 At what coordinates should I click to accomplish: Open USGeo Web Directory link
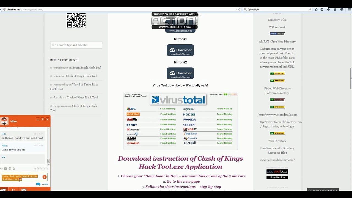coord(277,88)
